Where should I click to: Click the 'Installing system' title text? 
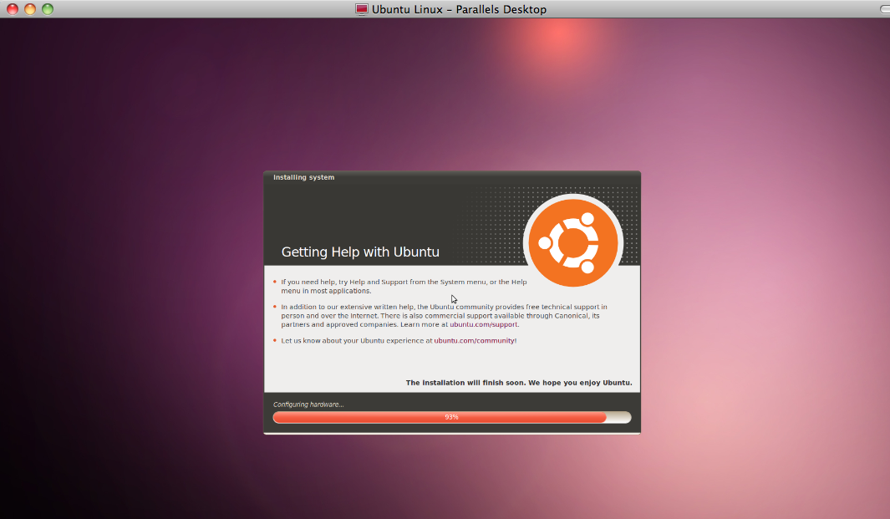[303, 177]
